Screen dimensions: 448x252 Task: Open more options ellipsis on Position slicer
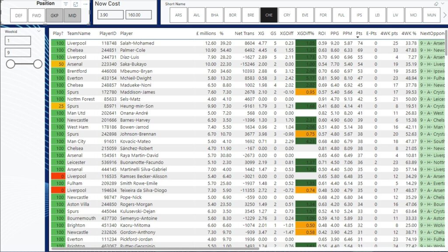[x=85, y=4]
